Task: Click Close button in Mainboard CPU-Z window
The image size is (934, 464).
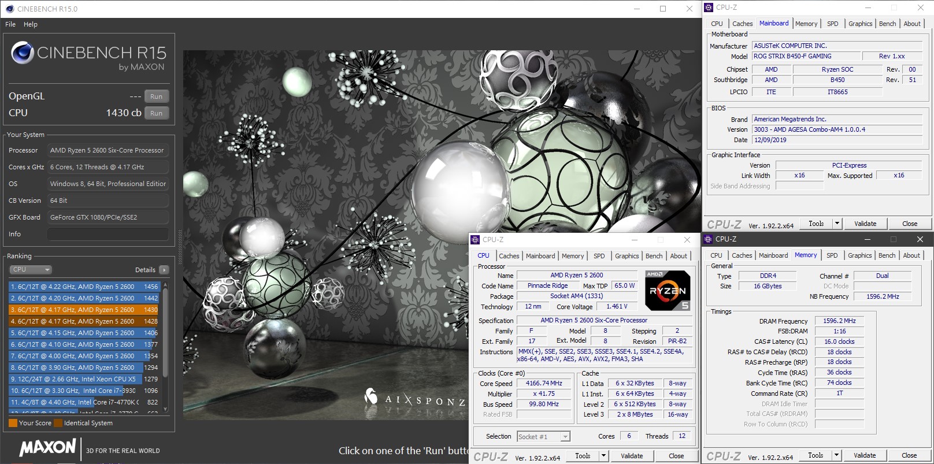Action: pos(910,224)
